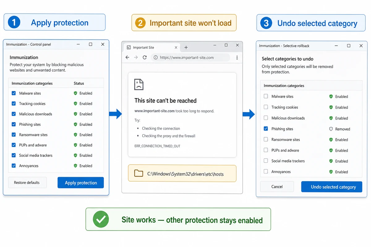This screenshot has height=247, width=371.
Task: Check Tracking cookies in Selective rollback window
Action: click(x=266, y=107)
